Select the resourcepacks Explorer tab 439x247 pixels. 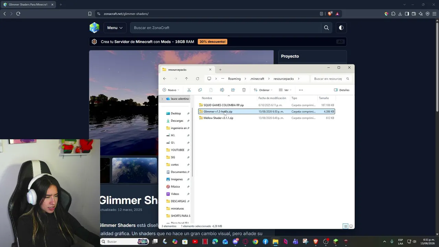(x=187, y=70)
